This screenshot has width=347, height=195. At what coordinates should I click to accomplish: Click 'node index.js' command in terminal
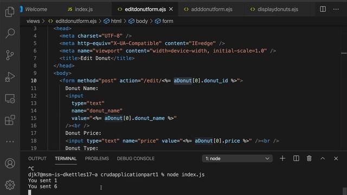point(185,174)
